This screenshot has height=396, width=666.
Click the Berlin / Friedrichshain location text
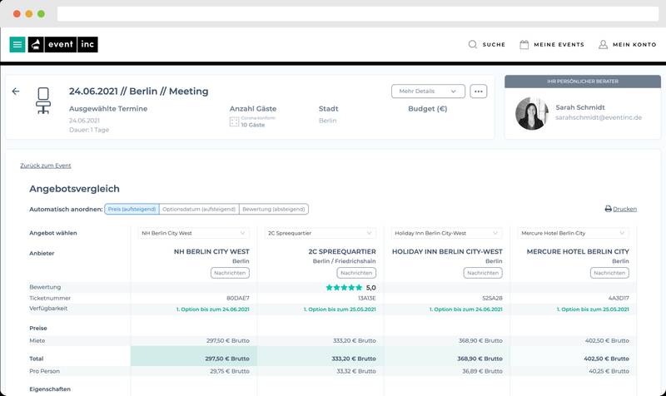pos(344,261)
